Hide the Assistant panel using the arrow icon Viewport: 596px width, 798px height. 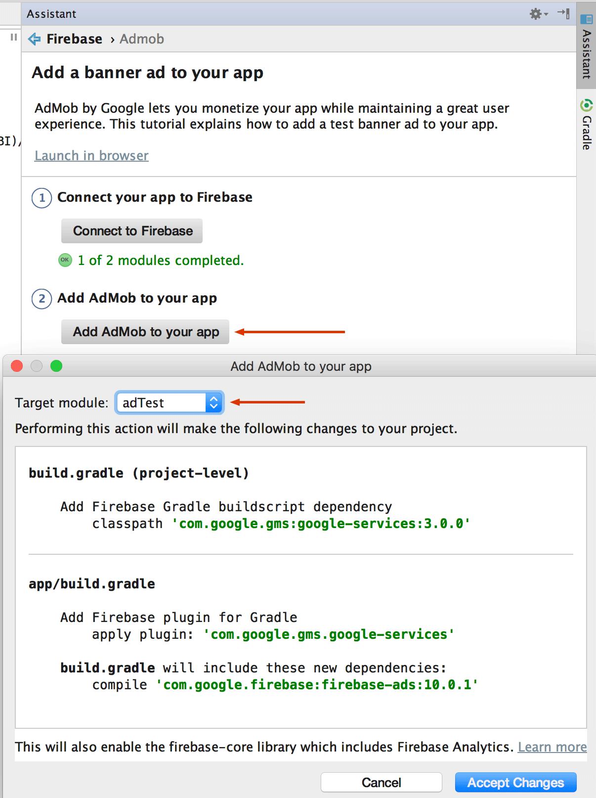[x=563, y=13]
